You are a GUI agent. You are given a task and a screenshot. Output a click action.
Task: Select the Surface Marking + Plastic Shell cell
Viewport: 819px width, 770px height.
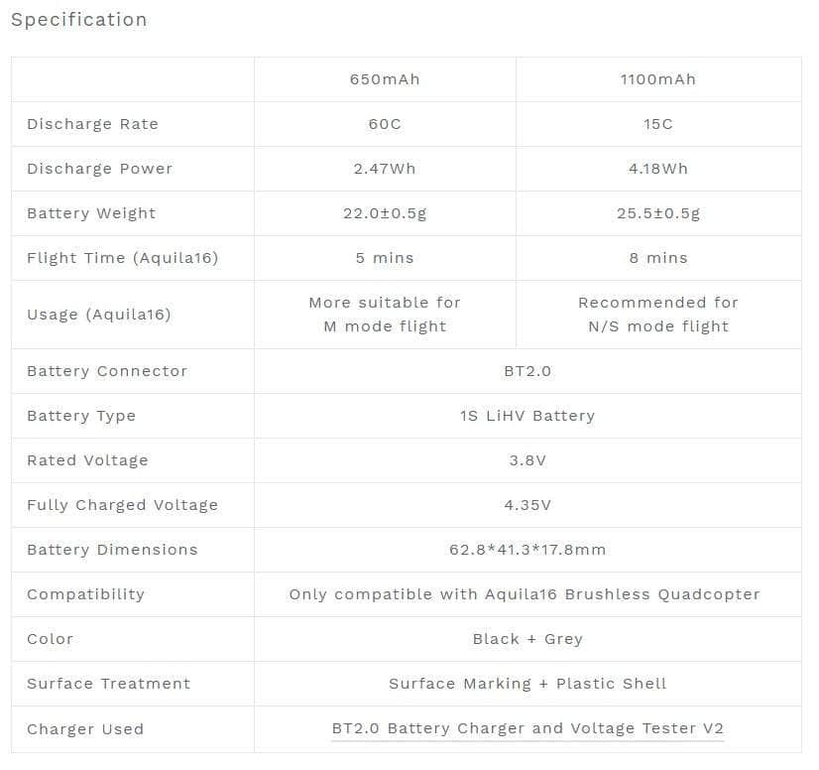[527, 684]
